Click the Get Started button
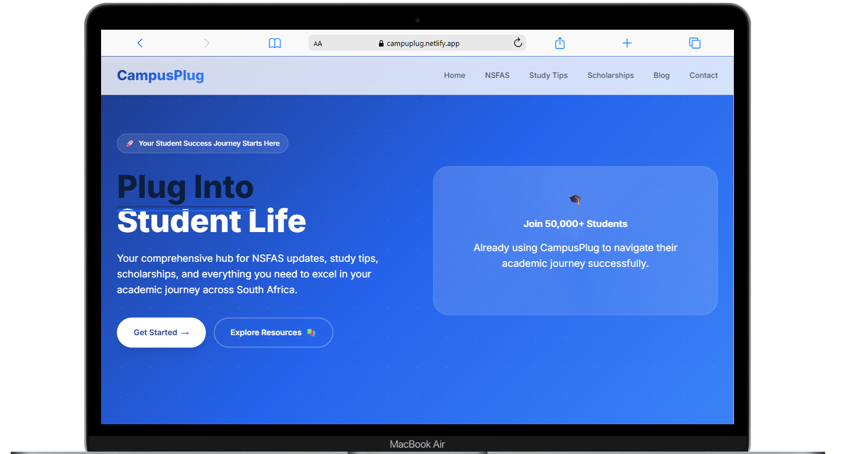Image resolution: width=862 pixels, height=454 pixels. pyautogui.click(x=161, y=332)
